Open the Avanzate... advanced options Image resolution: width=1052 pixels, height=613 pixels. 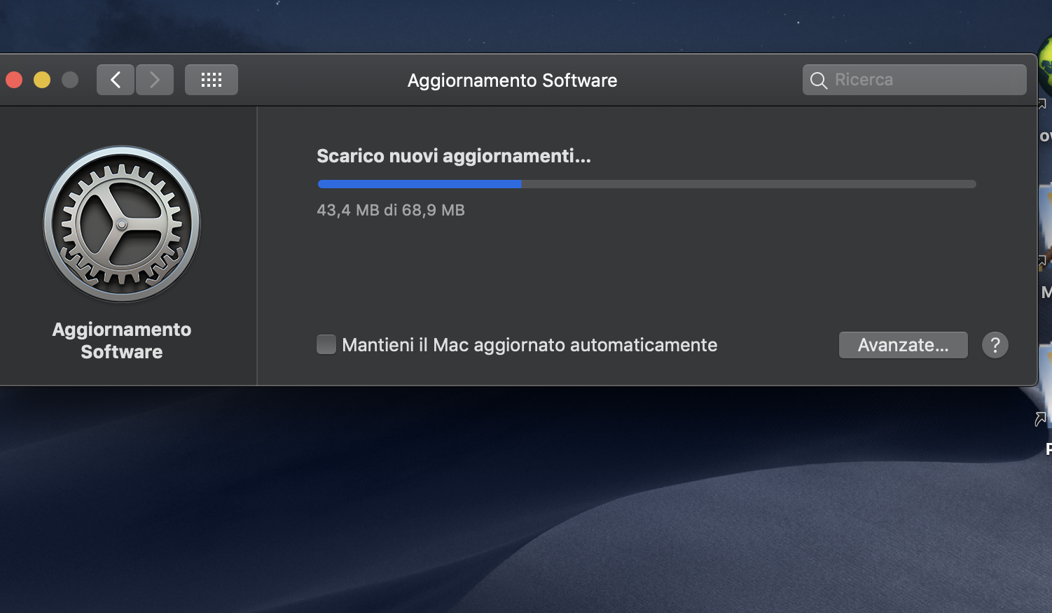[x=904, y=345]
